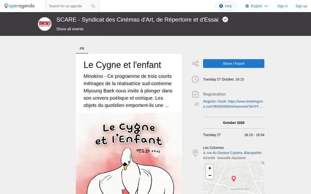The width and height of the screenshot is (311, 194).
Task: Click the search magnifier icon
Action: pyautogui.click(x=93, y=6)
